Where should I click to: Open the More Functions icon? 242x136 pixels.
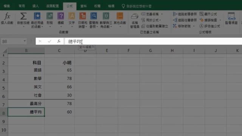[120, 16]
